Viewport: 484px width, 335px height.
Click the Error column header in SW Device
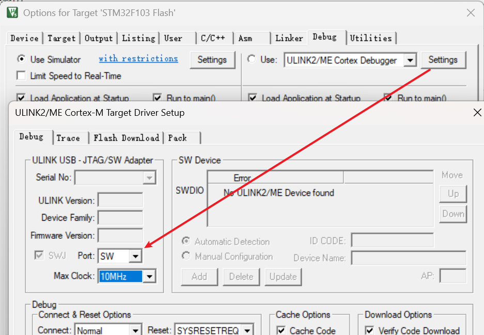275,178
